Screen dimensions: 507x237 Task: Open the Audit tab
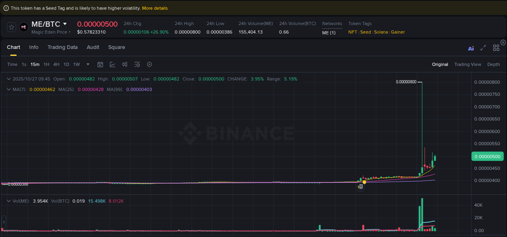[x=93, y=47]
